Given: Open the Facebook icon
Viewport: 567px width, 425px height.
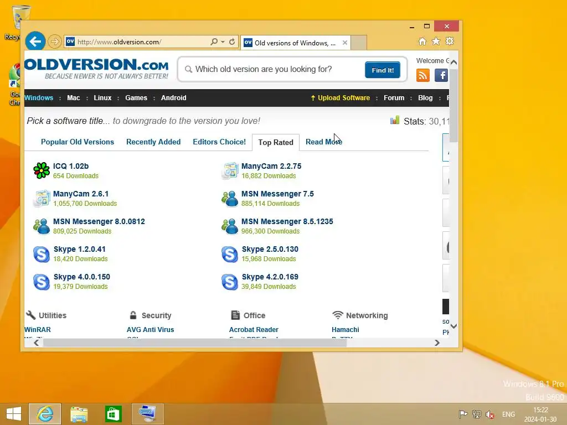Looking at the screenshot, I should [x=441, y=75].
